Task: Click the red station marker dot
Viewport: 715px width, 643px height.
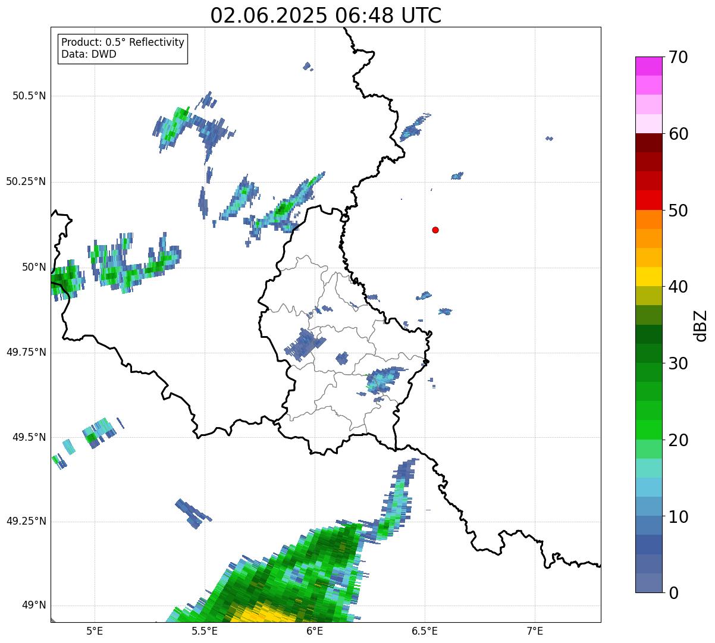Action: point(435,230)
